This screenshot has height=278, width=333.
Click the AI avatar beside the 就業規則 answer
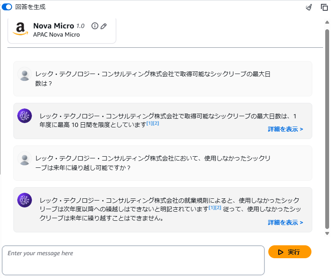tap(25, 200)
